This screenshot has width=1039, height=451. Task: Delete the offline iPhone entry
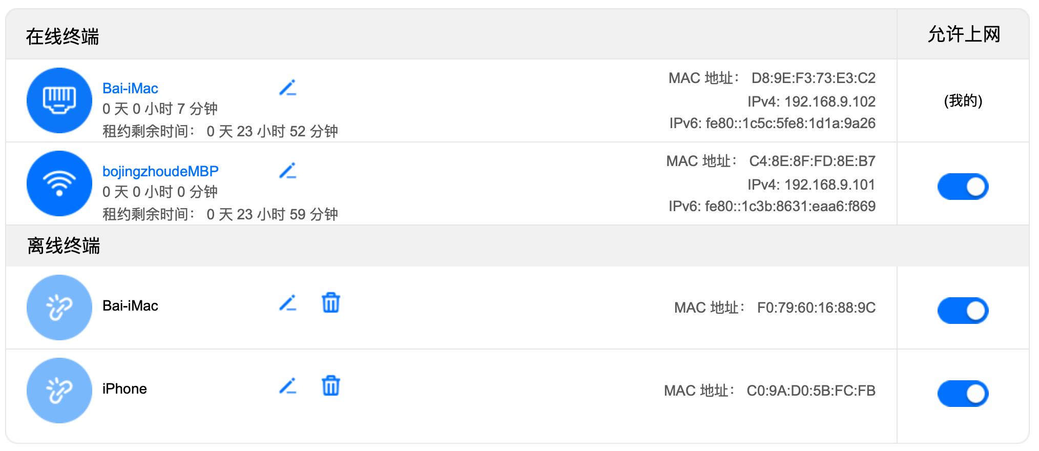click(330, 386)
